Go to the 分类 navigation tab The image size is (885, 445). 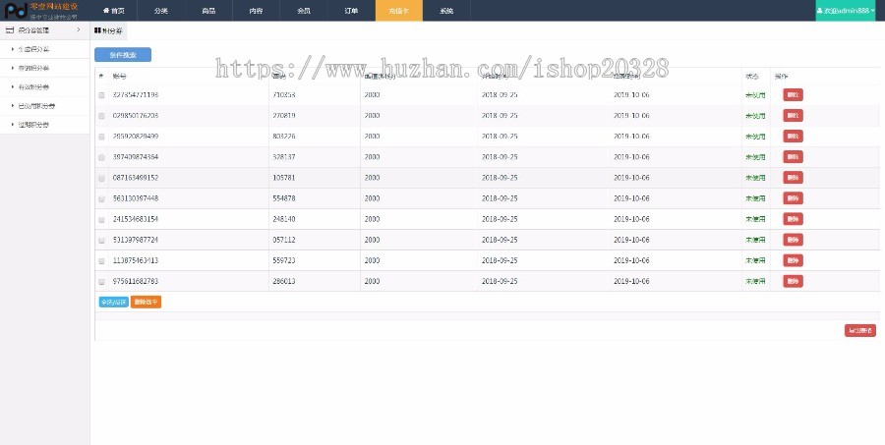[x=161, y=11]
